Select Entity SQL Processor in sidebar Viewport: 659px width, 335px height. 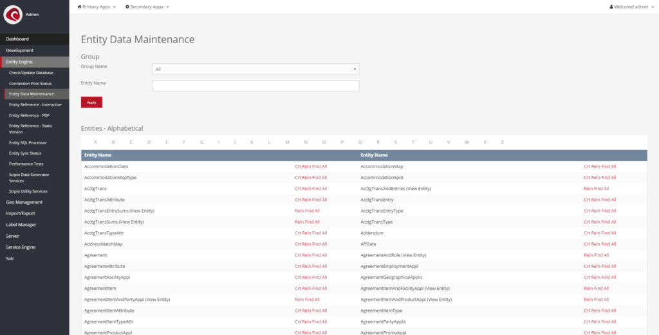click(28, 142)
